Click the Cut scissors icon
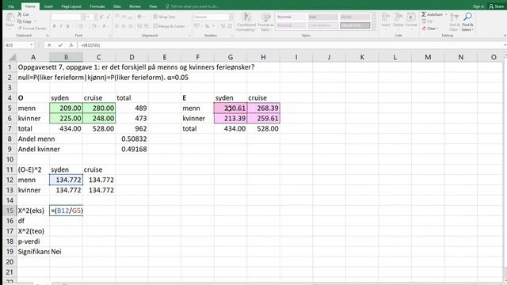The width and height of the screenshot is (507, 285). [20, 14]
